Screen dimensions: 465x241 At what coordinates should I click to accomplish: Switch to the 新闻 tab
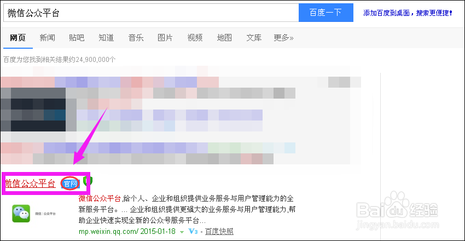48,38
